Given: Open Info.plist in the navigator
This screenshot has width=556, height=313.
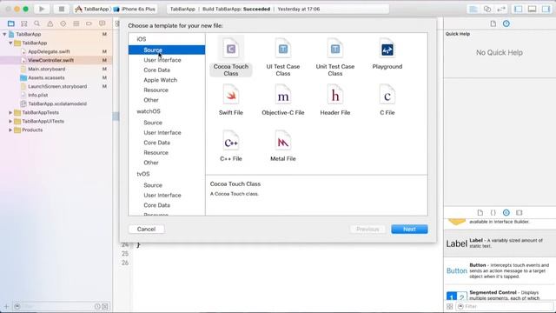Looking at the screenshot, I should click(x=37, y=95).
